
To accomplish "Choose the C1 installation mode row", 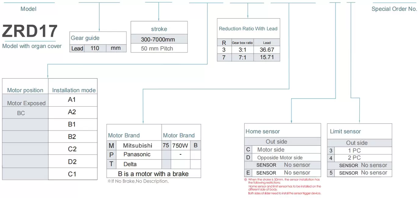I will pyautogui.click(x=72, y=174).
